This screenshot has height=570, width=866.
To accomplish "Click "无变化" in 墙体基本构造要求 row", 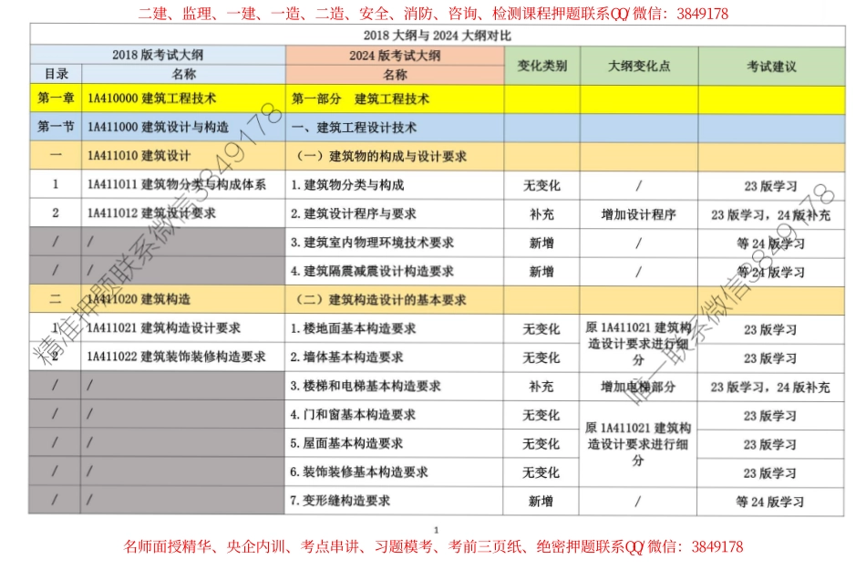I will point(541,358).
